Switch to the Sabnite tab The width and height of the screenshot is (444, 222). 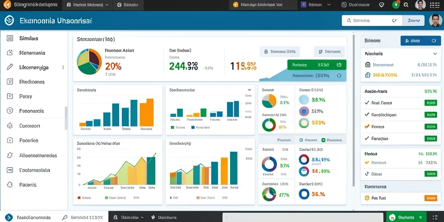tap(128, 5)
